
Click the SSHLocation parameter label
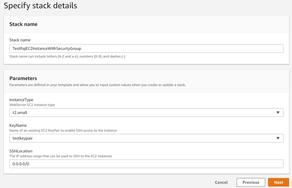pos(21,151)
